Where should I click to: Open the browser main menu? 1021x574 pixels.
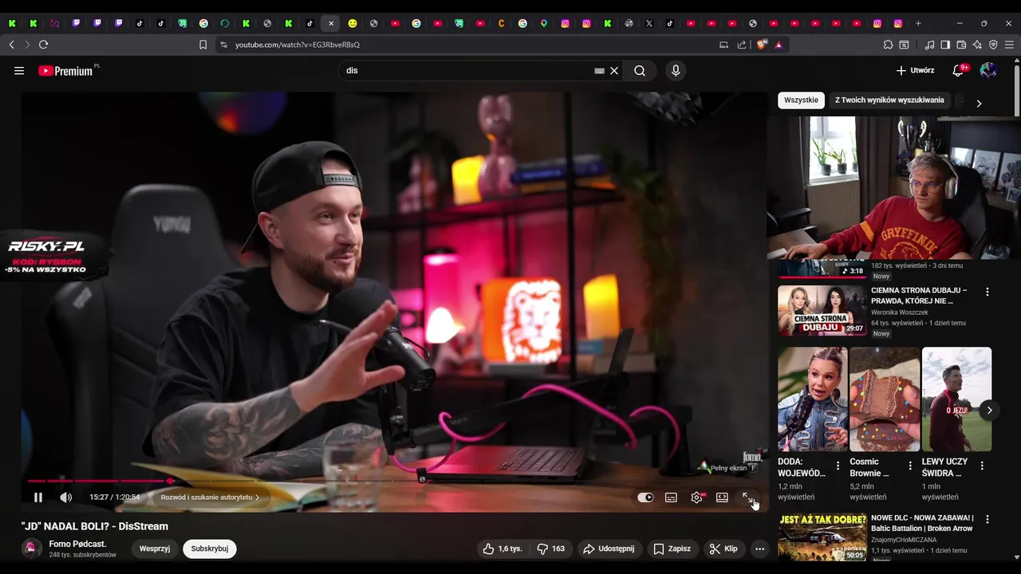[1009, 45]
